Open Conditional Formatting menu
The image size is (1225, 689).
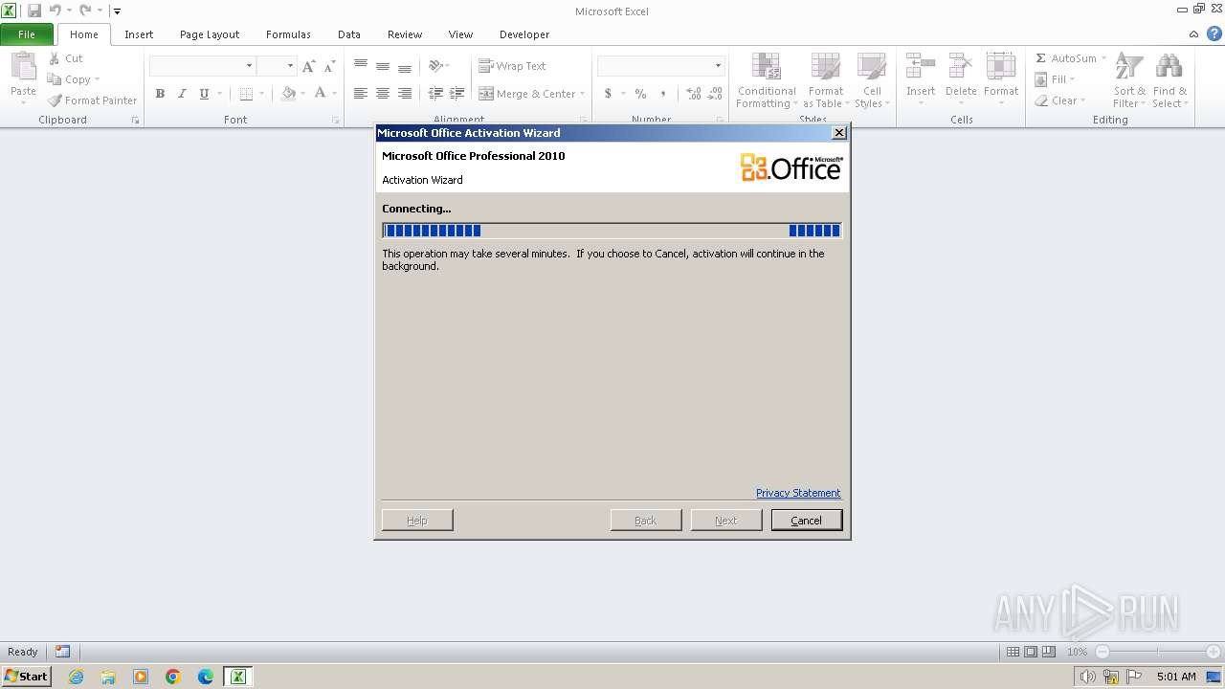click(766, 80)
